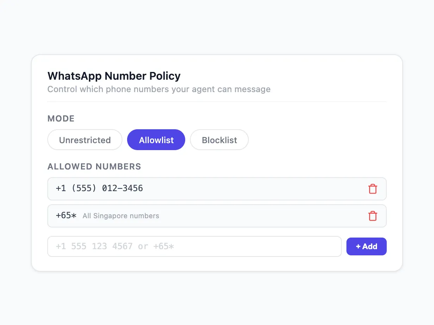
Task: Switch policy mode to Blocklist
Action: click(x=219, y=140)
